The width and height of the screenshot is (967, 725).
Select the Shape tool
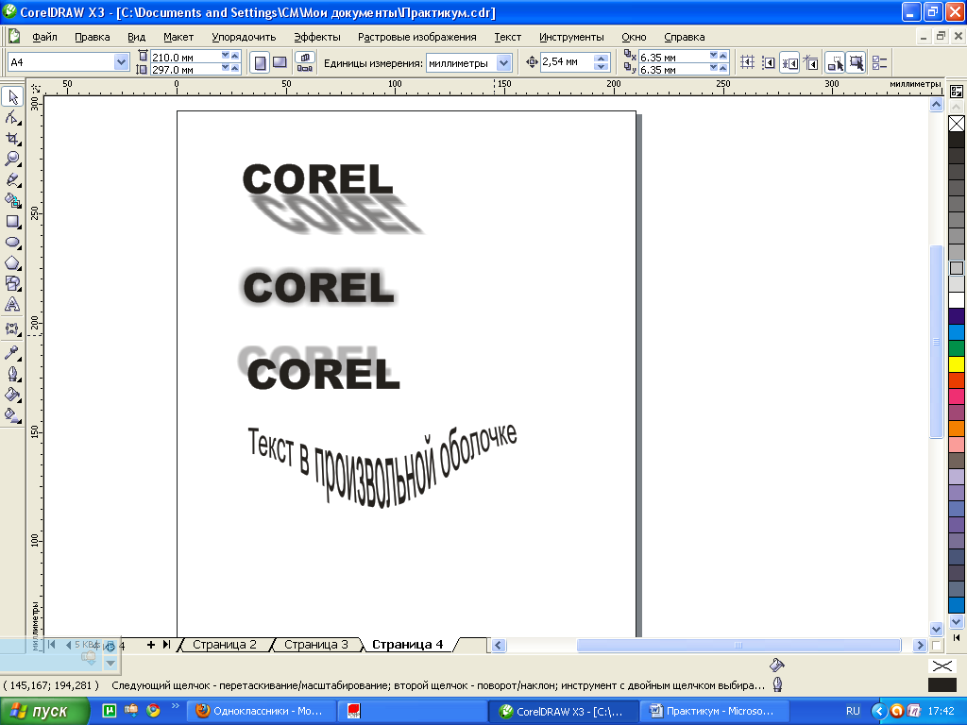(x=12, y=117)
